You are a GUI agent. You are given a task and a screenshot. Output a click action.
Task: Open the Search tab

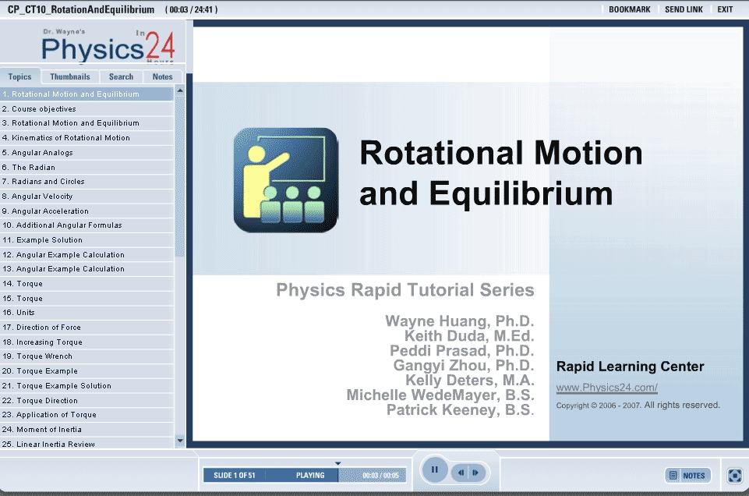[121, 77]
